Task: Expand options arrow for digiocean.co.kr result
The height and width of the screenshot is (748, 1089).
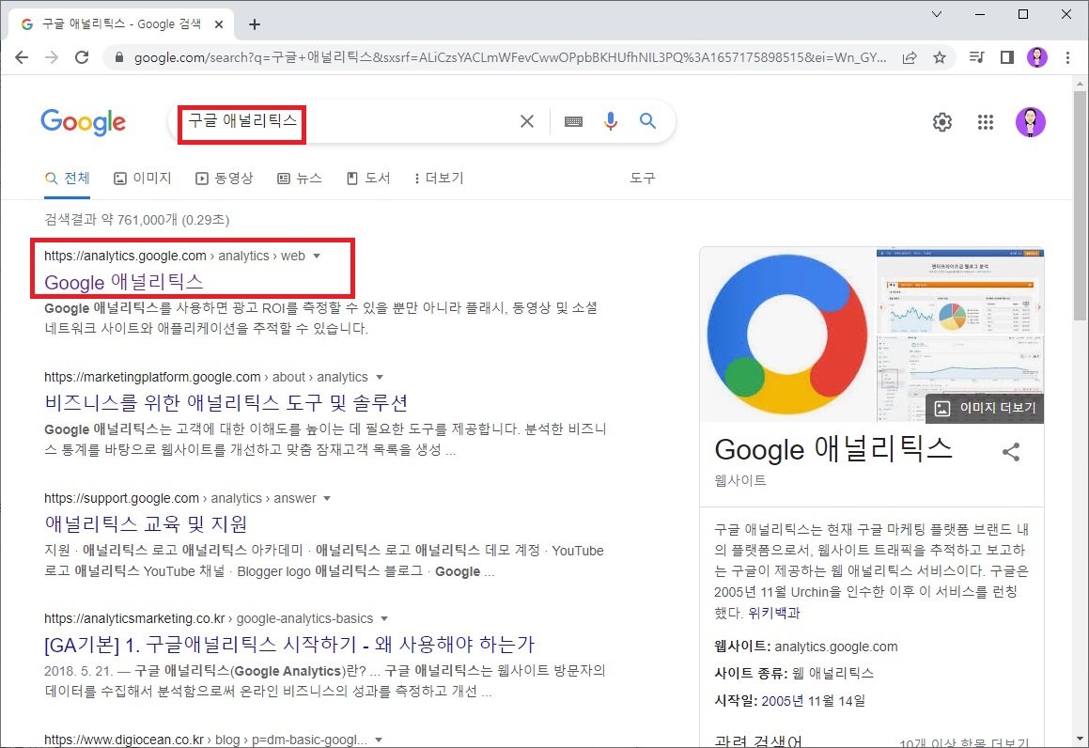Action: coord(379,740)
